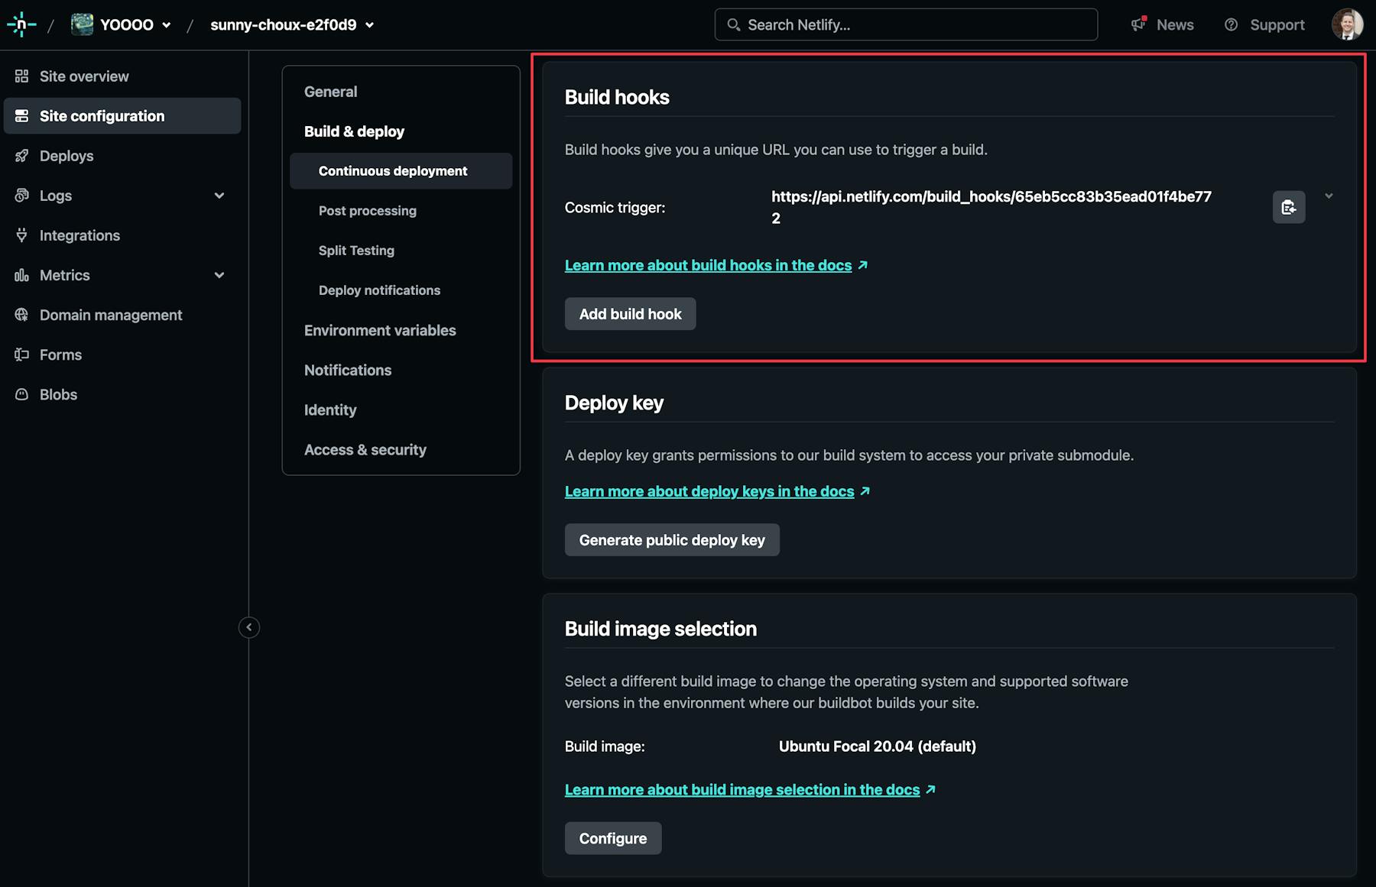Open Access & security section

point(365,449)
